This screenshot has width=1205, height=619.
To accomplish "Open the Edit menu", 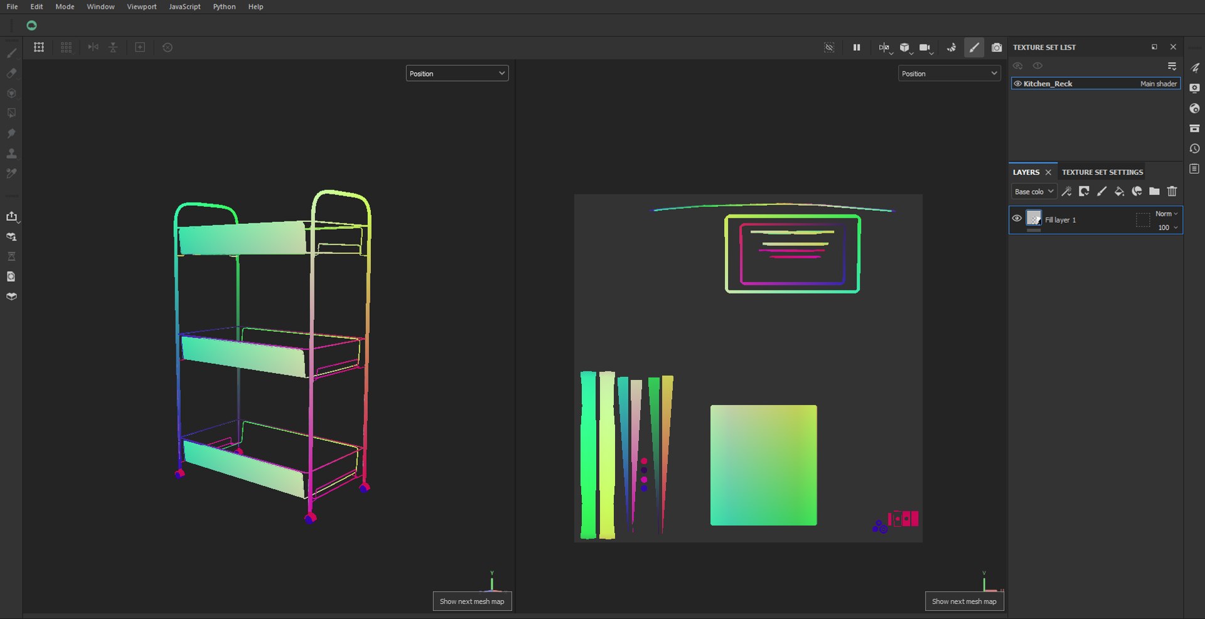I will click(36, 7).
